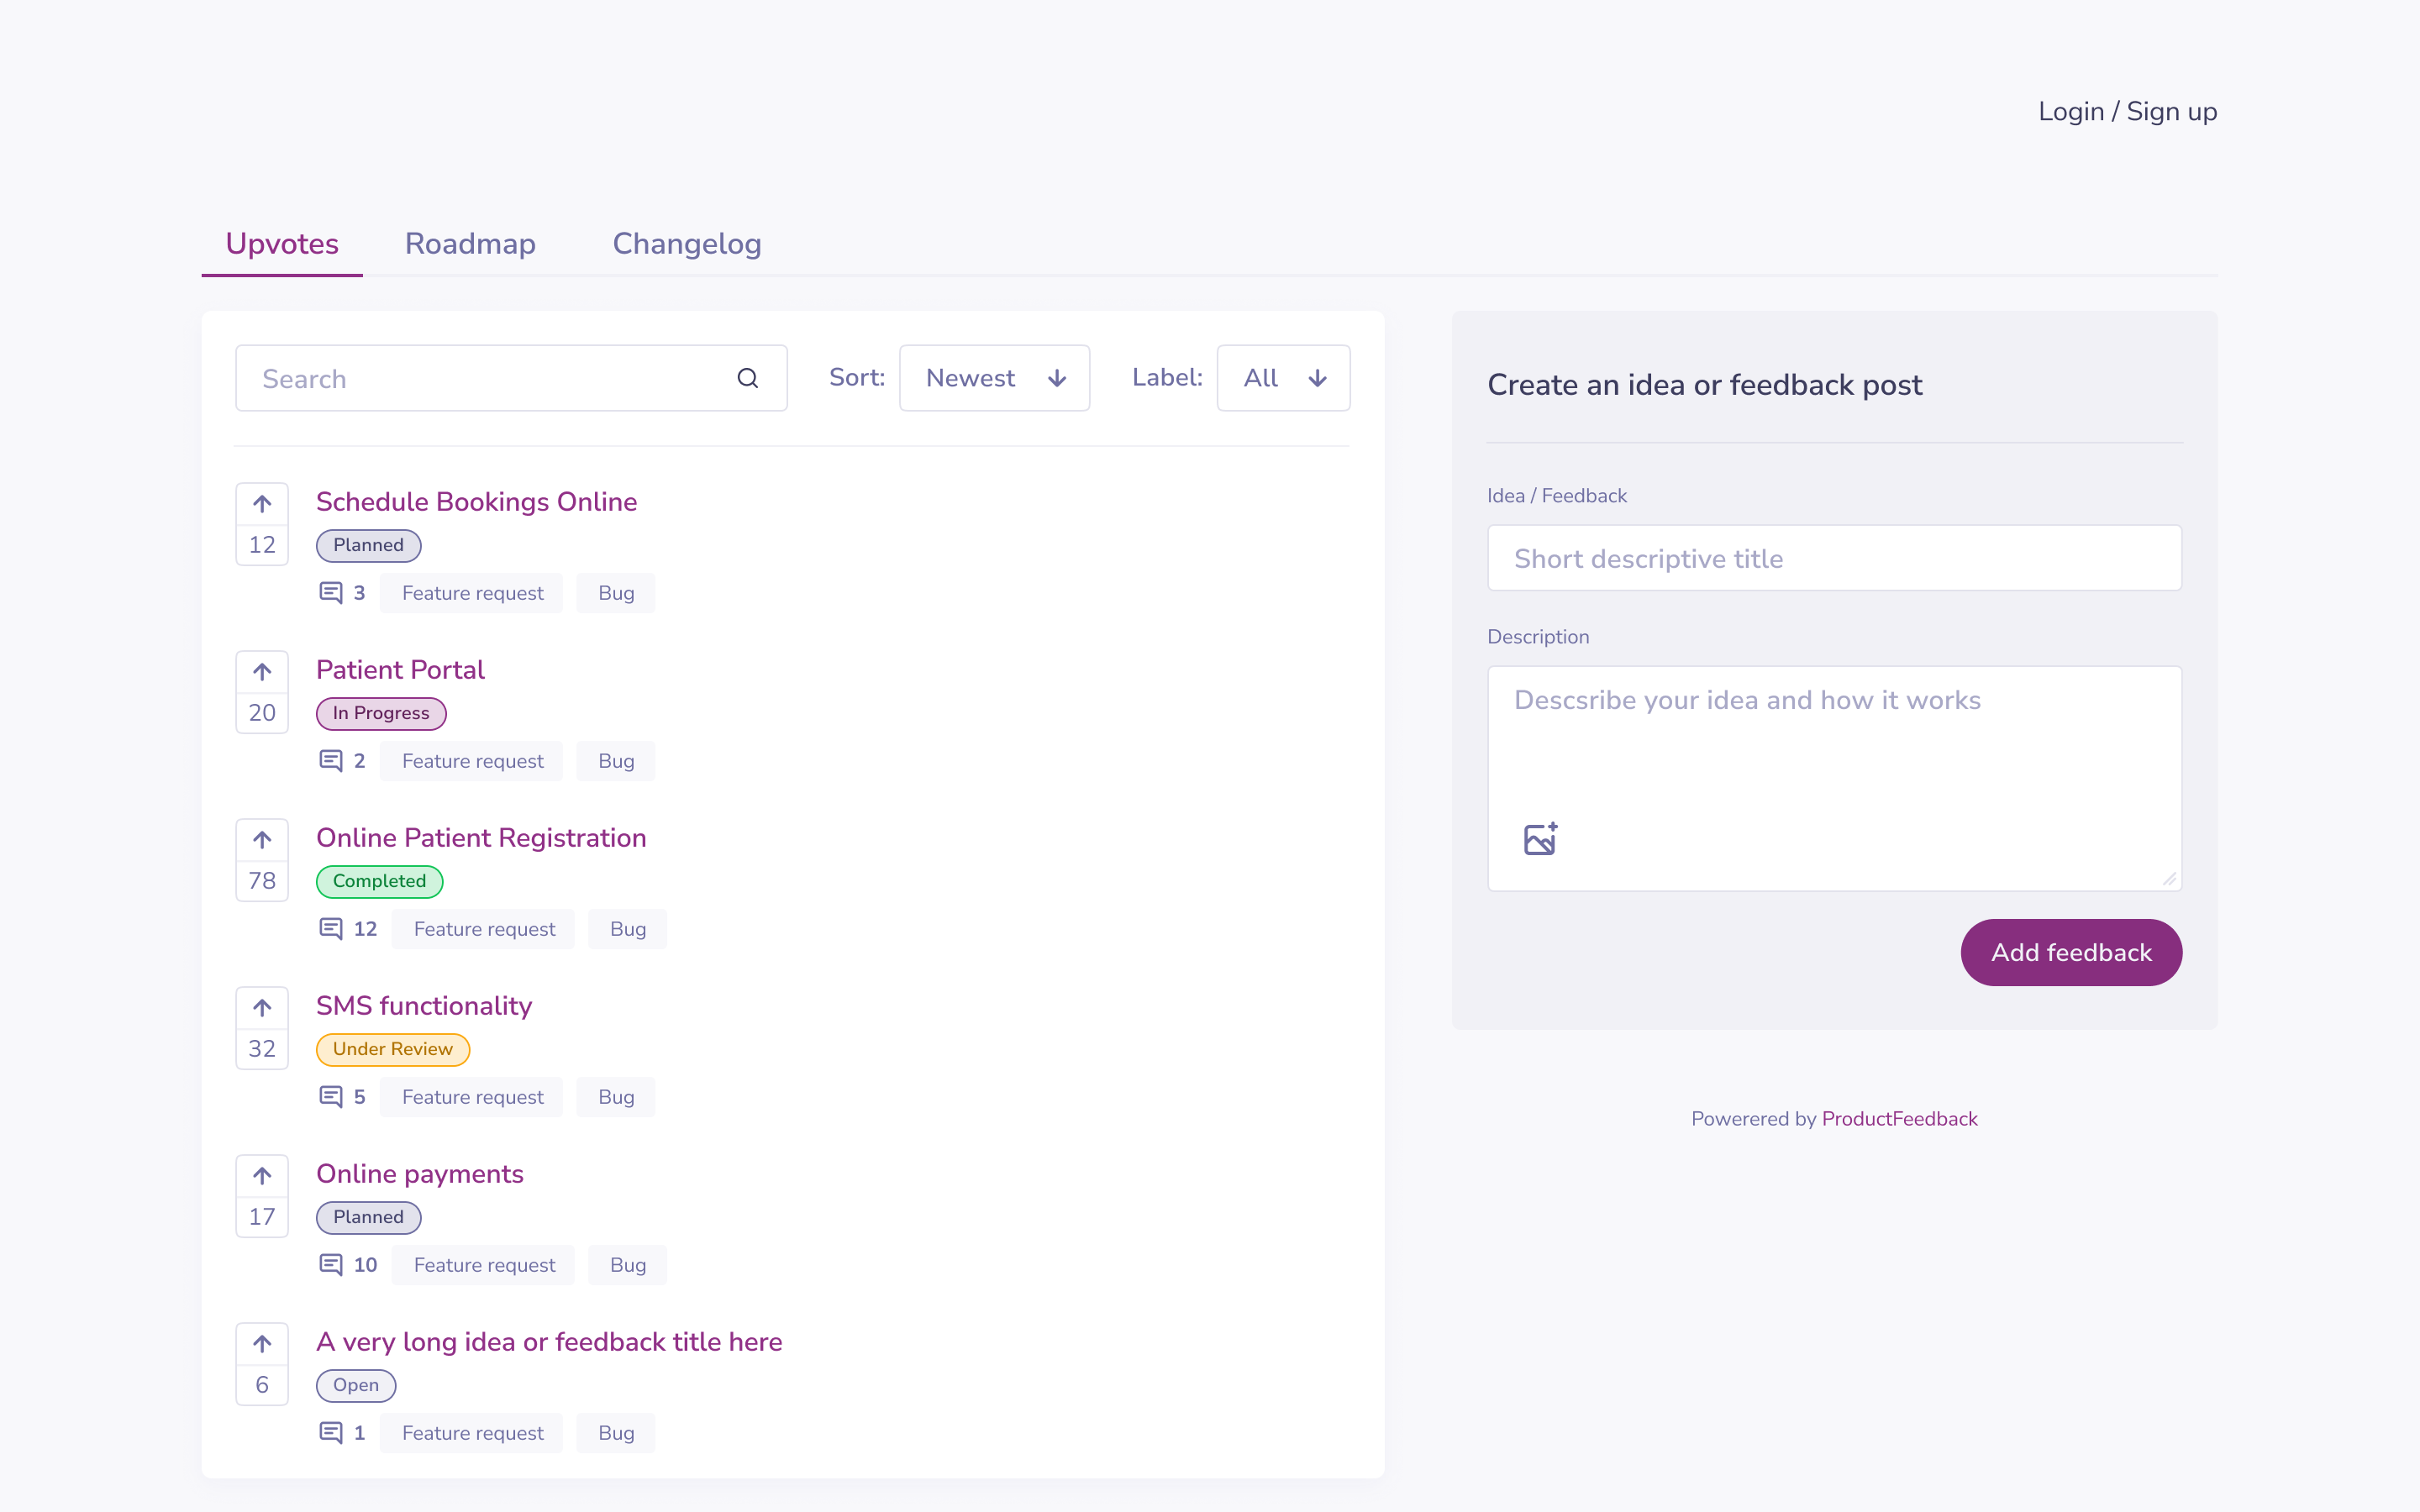Open comments icon for very long idea post
The width and height of the screenshot is (2420, 1512).
[330, 1433]
